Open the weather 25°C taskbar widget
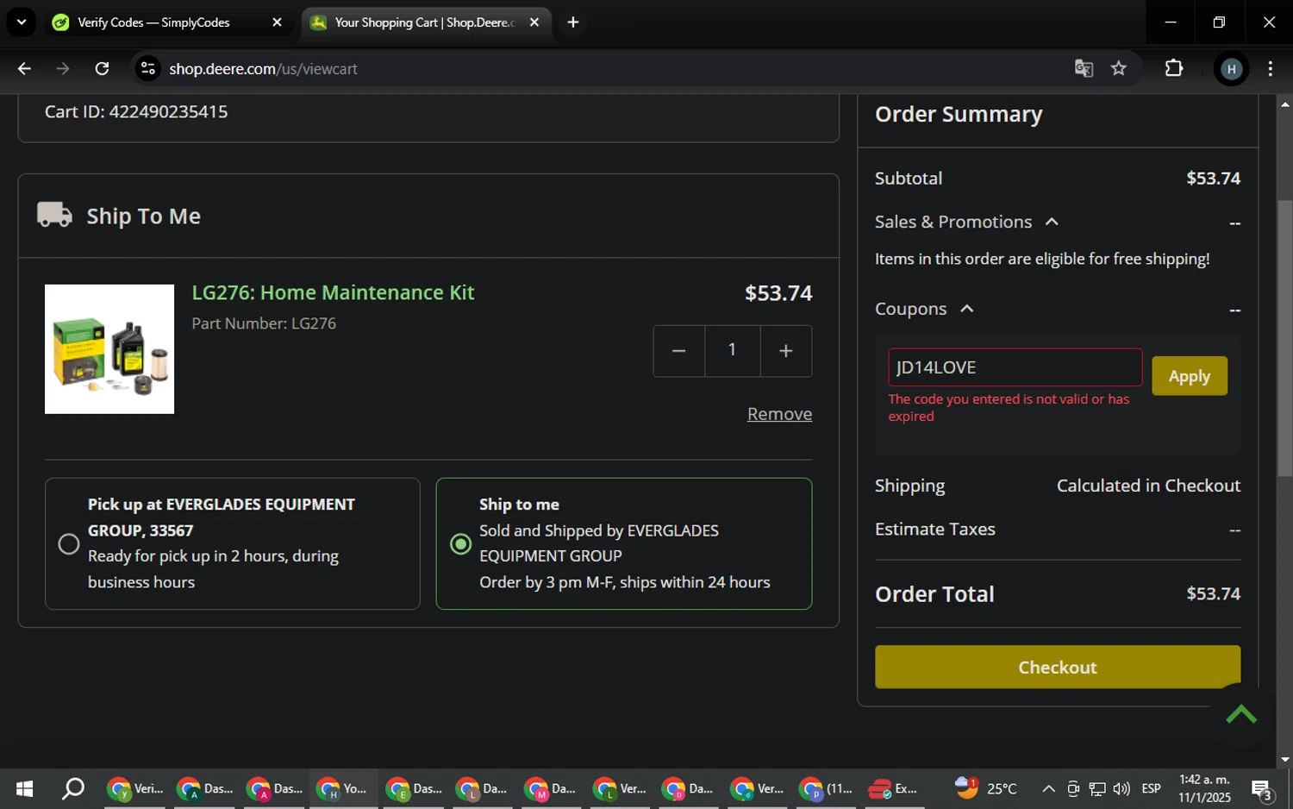The height and width of the screenshot is (809, 1293). pyautogui.click(x=986, y=788)
